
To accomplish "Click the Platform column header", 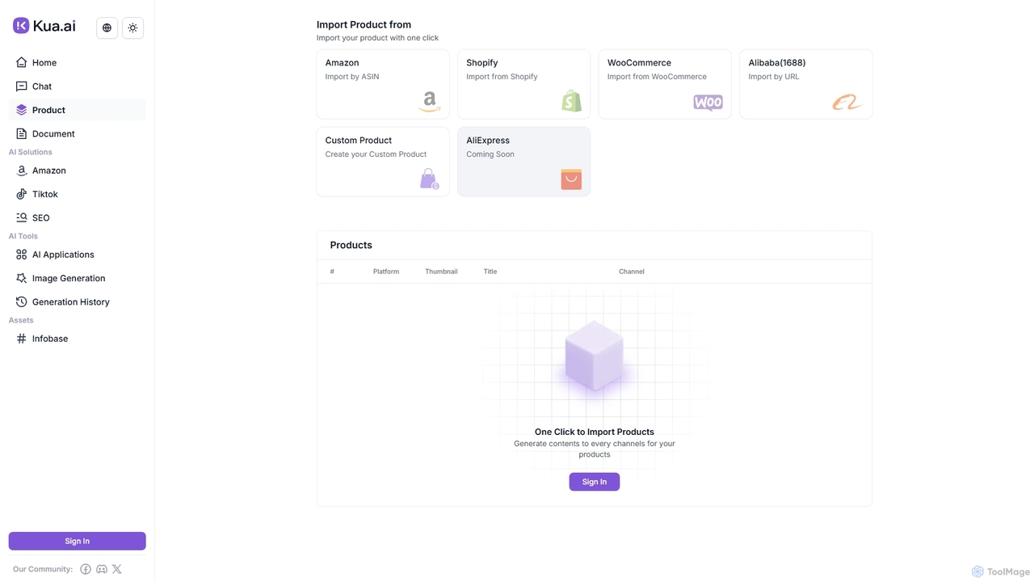I will tap(386, 272).
